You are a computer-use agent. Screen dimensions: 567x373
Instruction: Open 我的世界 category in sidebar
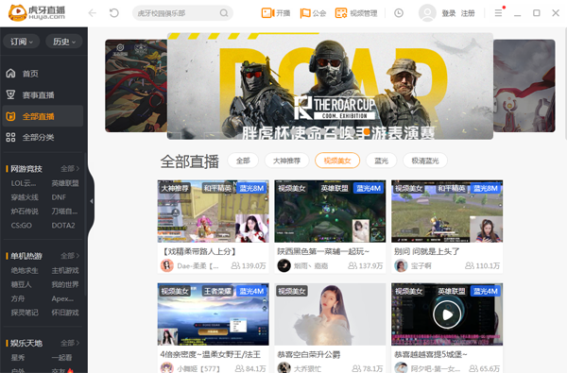(65, 284)
